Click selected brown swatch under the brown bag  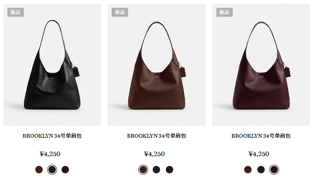coord(143,170)
